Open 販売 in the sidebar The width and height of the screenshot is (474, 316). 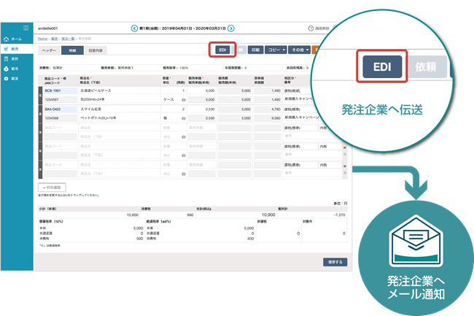13,48
